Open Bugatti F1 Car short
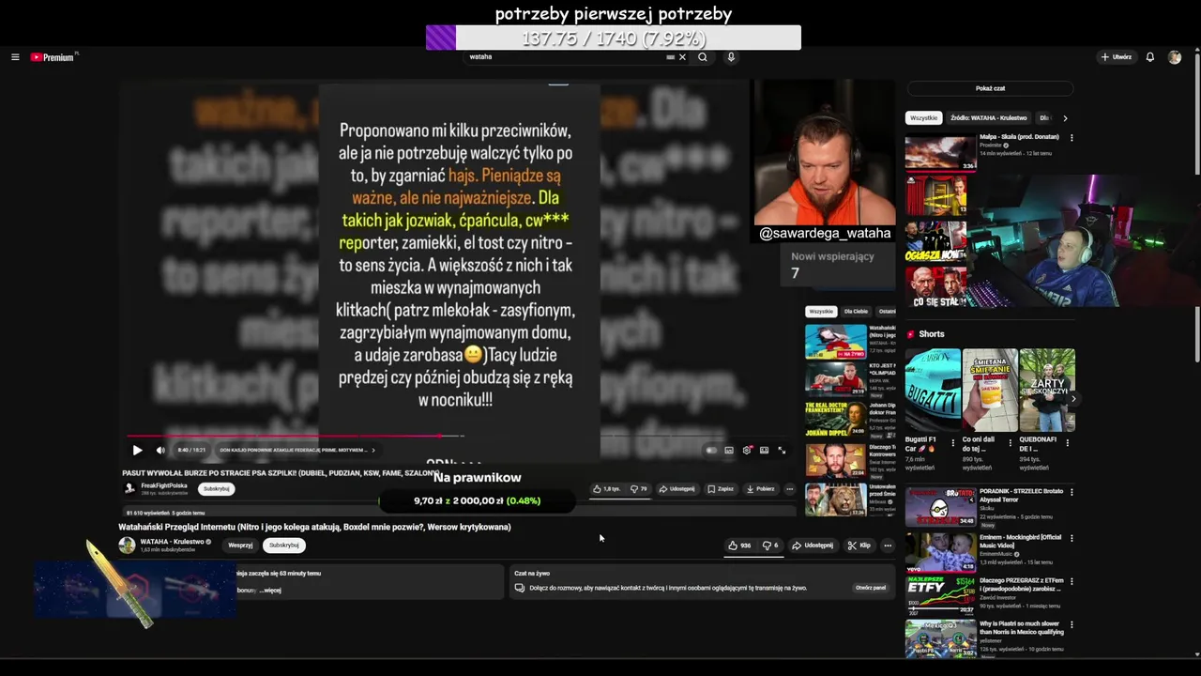 [933, 390]
